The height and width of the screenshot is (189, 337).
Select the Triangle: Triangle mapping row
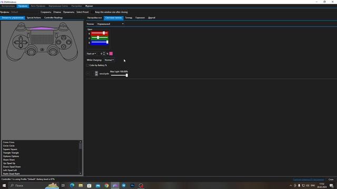pyautogui.click(x=41, y=153)
